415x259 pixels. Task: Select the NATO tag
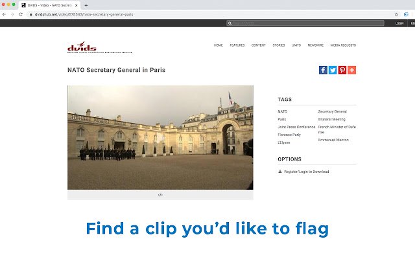(283, 111)
